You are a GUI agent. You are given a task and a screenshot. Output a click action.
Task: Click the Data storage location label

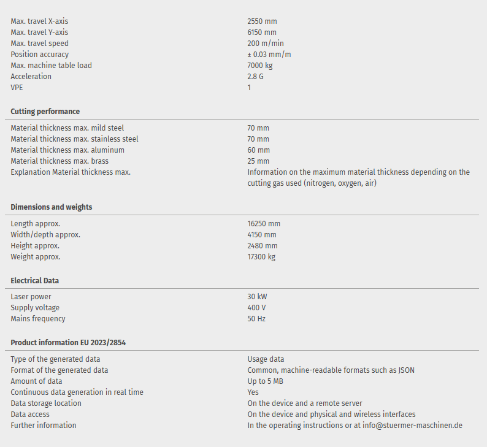tap(46, 403)
